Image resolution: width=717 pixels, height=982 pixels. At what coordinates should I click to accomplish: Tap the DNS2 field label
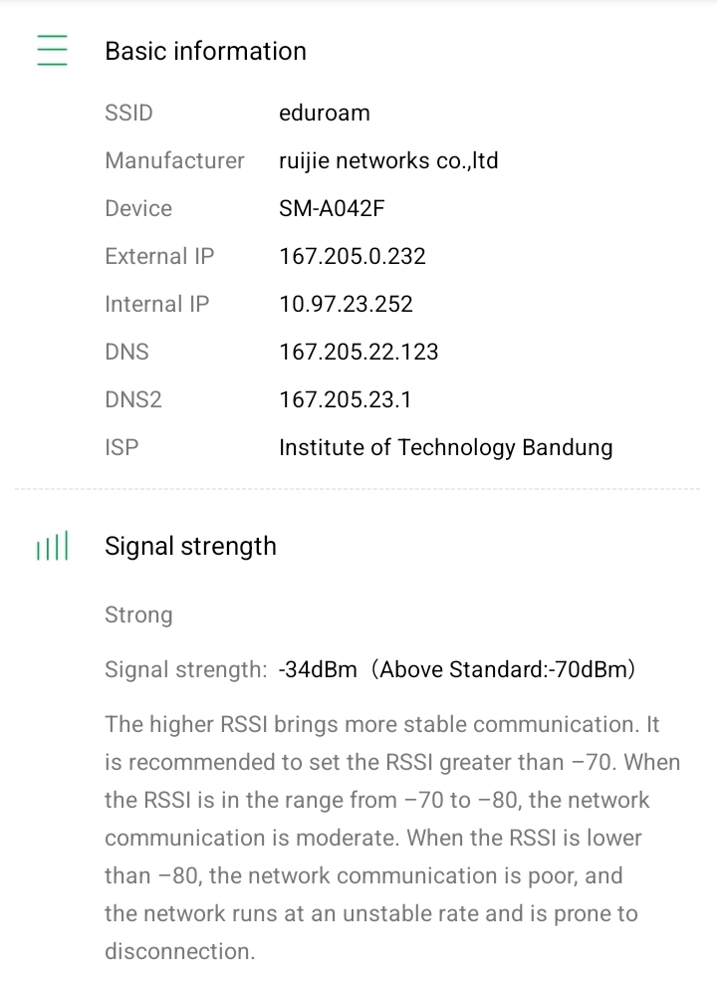pos(133,399)
